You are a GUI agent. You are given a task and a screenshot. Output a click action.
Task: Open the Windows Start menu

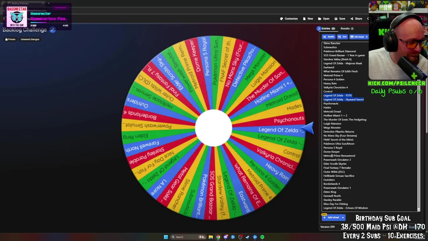tap(166, 237)
